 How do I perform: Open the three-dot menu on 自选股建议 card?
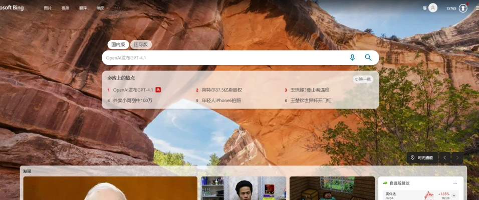tap(455, 183)
